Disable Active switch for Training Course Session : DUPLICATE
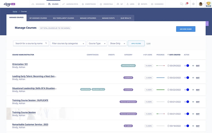 tap(187, 102)
